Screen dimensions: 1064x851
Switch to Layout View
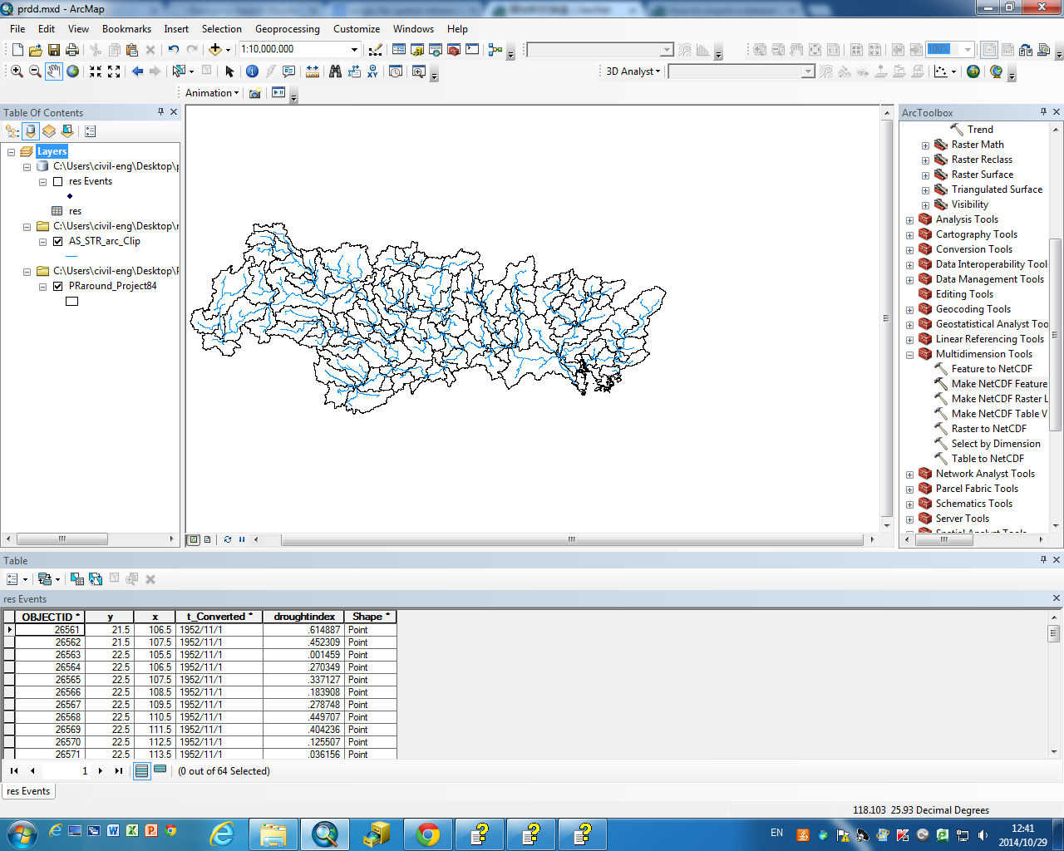tap(207, 539)
